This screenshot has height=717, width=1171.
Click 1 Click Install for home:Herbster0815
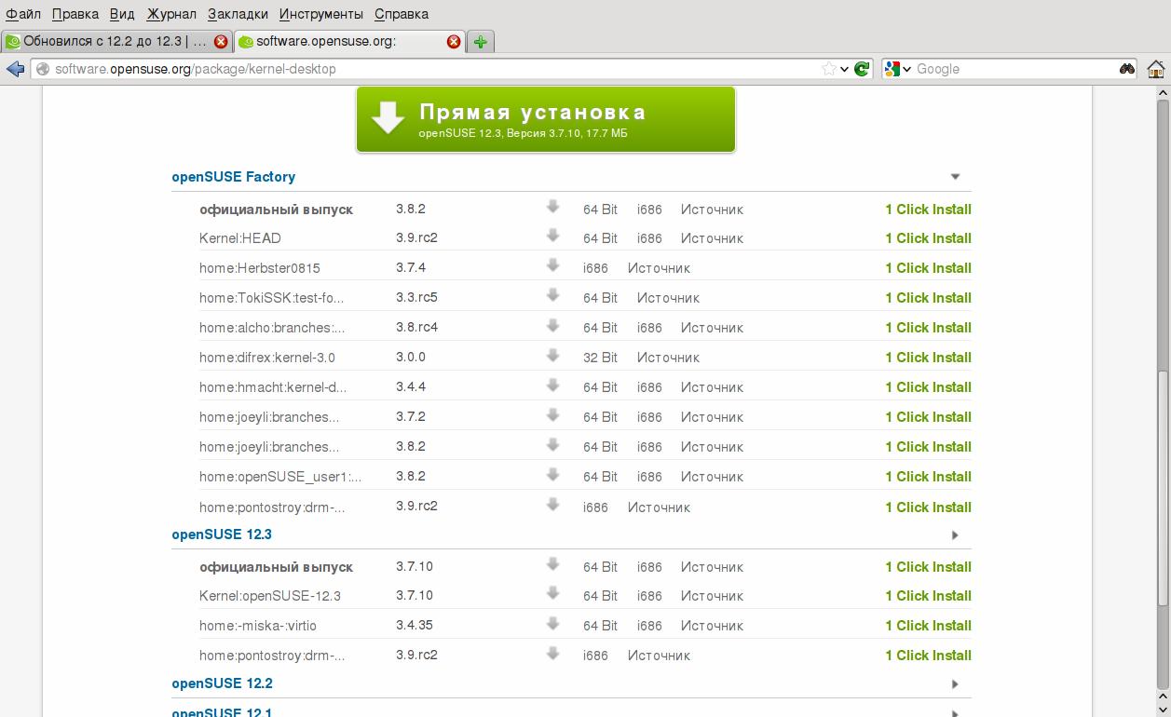coord(928,268)
